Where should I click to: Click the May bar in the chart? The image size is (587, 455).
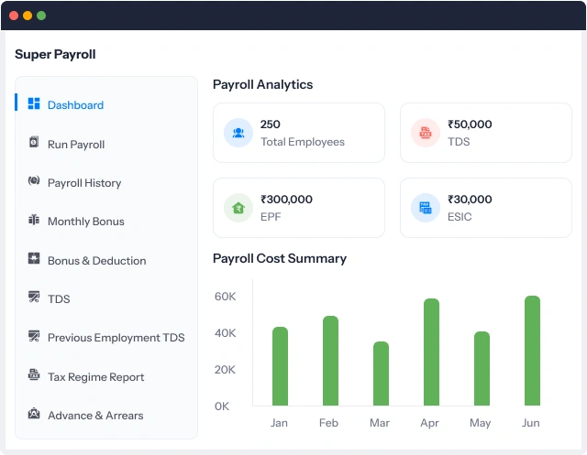482,368
